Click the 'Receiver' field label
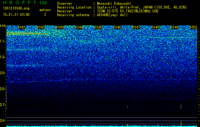Image resolution: width=200 pixels, height=127 pixels. pos(65,11)
